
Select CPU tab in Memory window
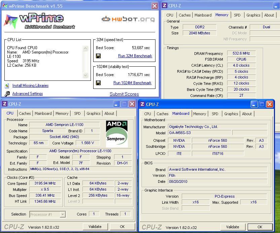click(x=170, y=15)
